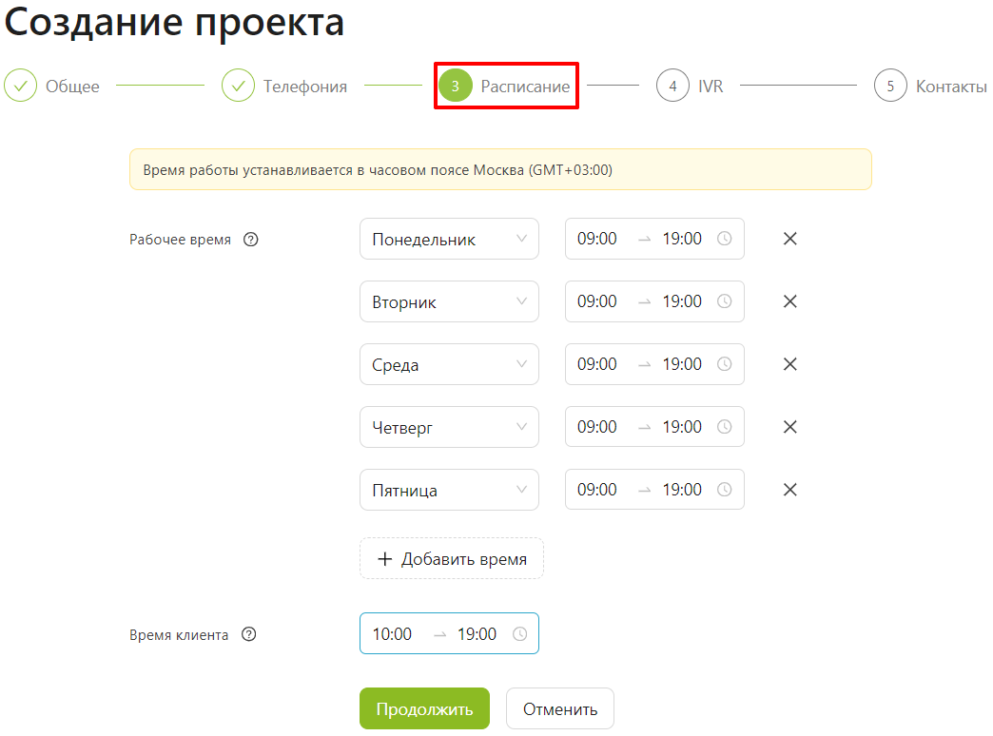
Task: Edit Четверг end time 19:00
Action: click(682, 427)
